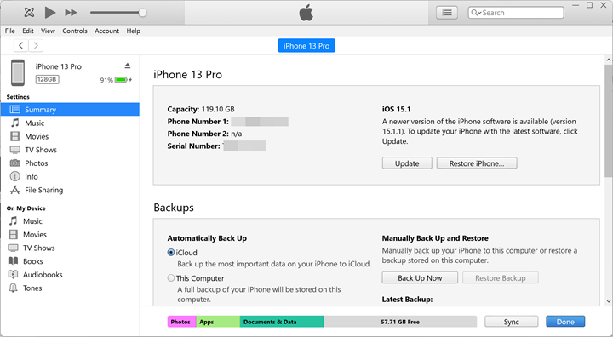613x337 pixels.
Task: Click the Apps storage segment
Action: (218, 322)
